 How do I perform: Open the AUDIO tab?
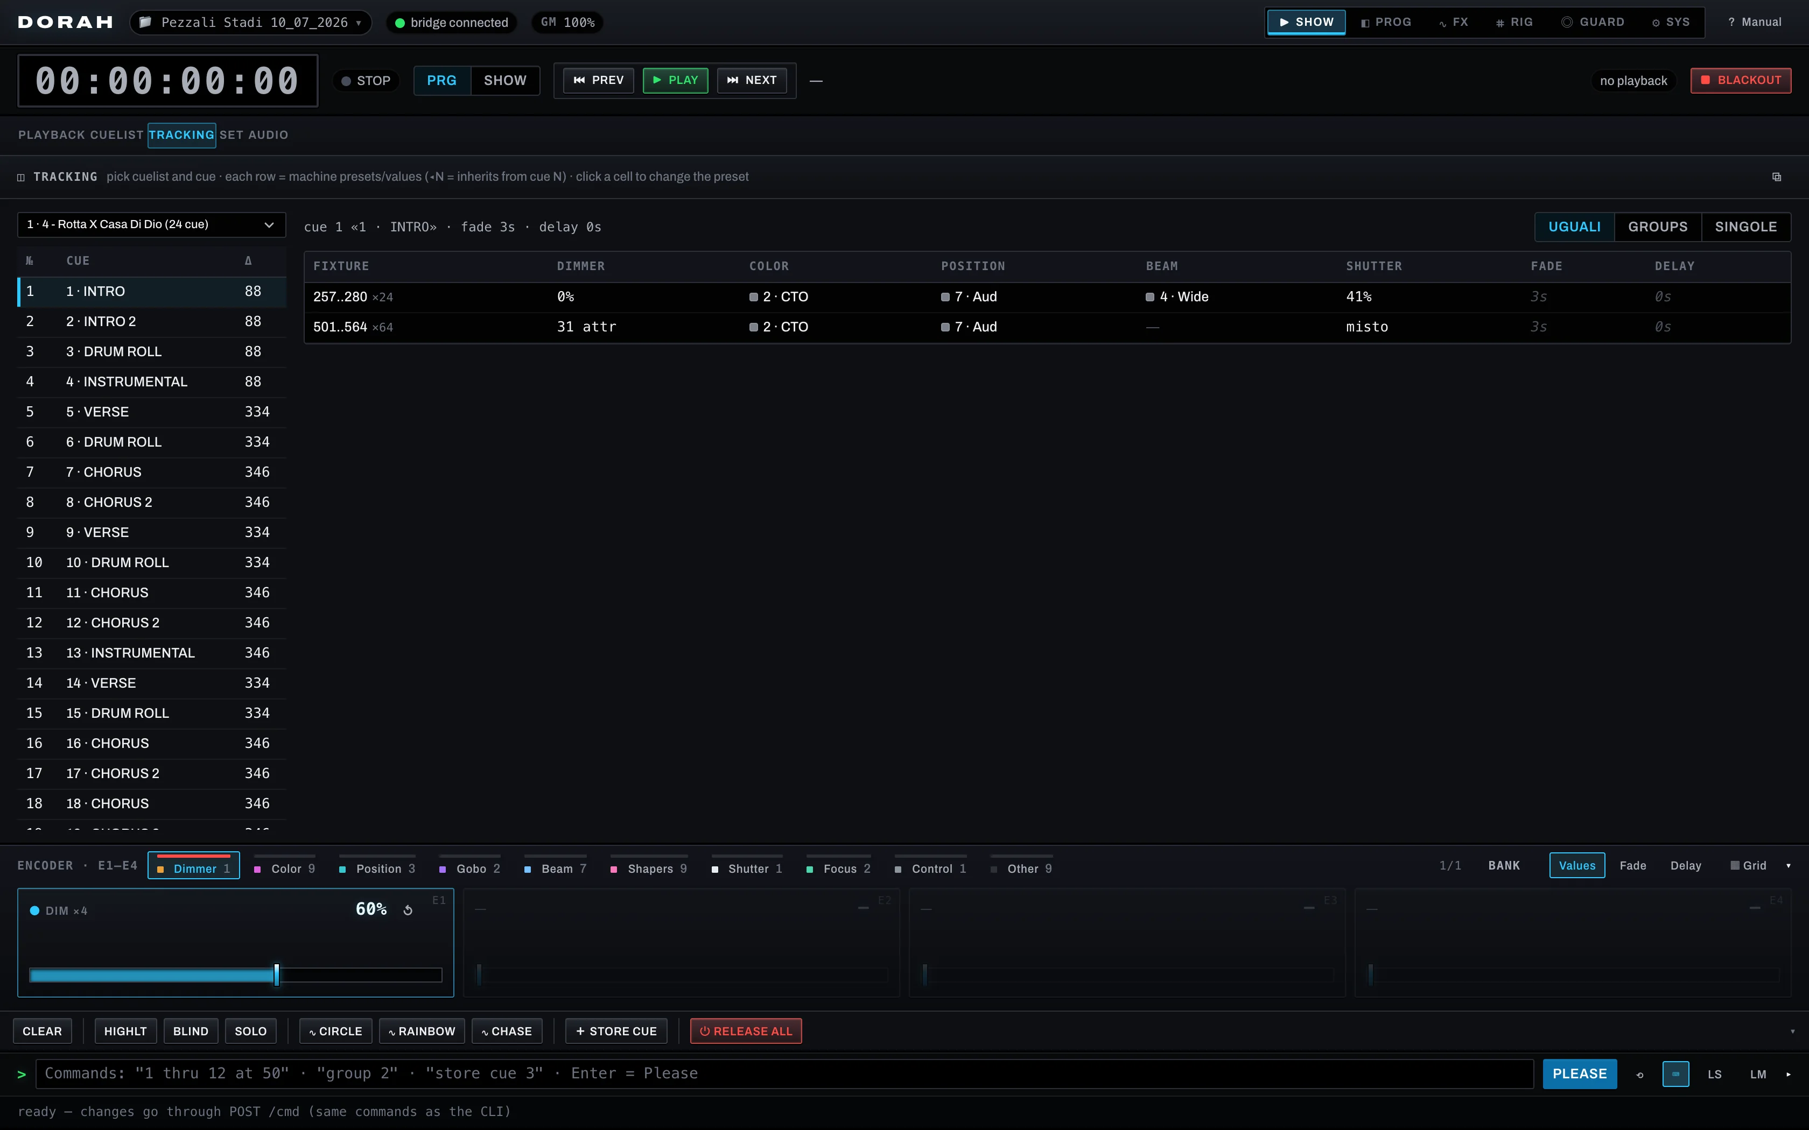268,135
